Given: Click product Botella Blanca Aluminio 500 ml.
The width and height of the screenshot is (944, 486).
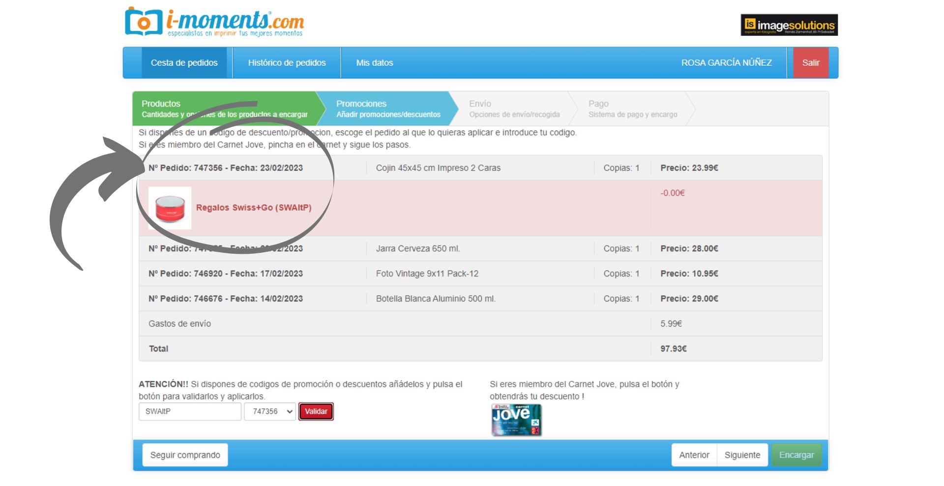Looking at the screenshot, I should (436, 299).
